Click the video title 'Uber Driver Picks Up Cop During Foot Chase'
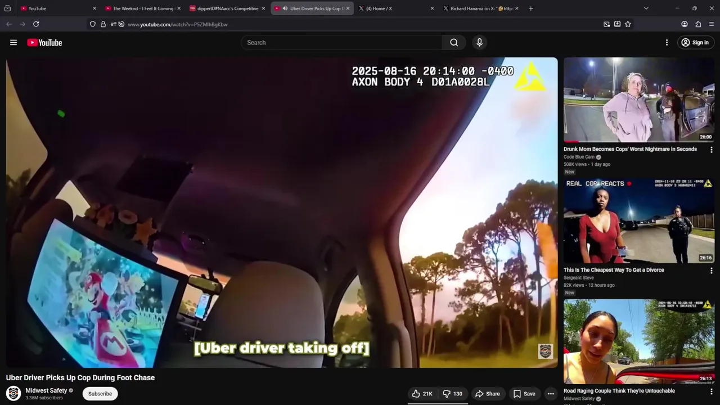 point(80,378)
